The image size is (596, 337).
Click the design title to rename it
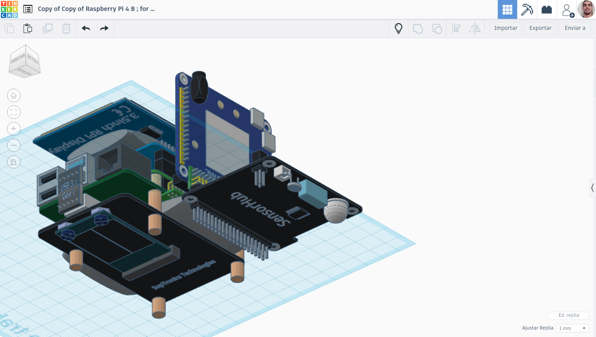tap(96, 9)
